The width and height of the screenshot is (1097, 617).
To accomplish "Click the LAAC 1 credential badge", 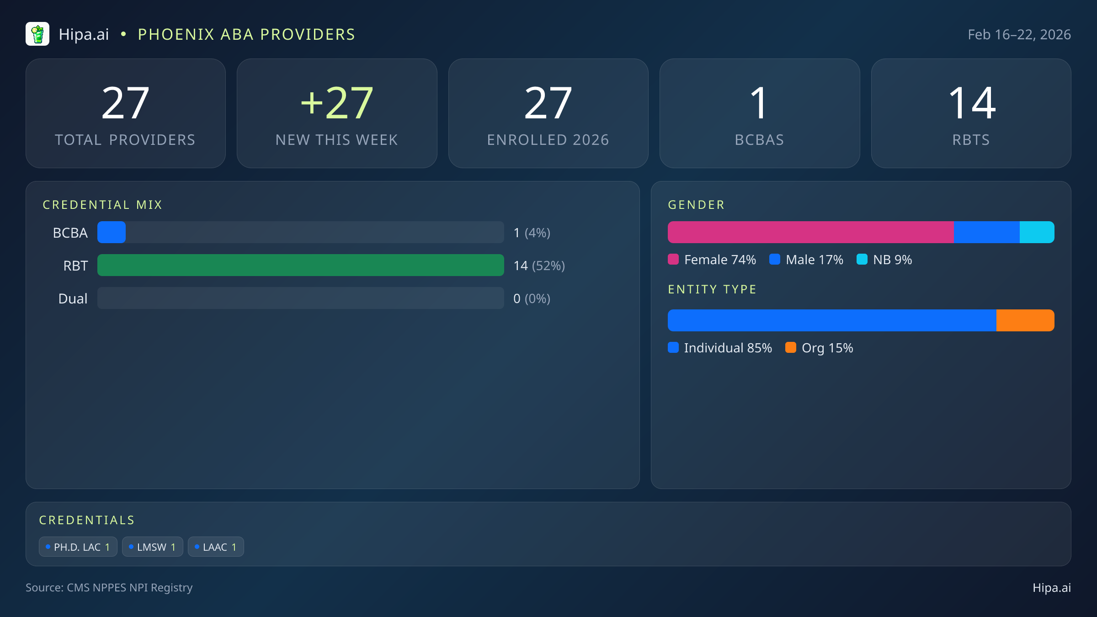I will pyautogui.click(x=216, y=546).
